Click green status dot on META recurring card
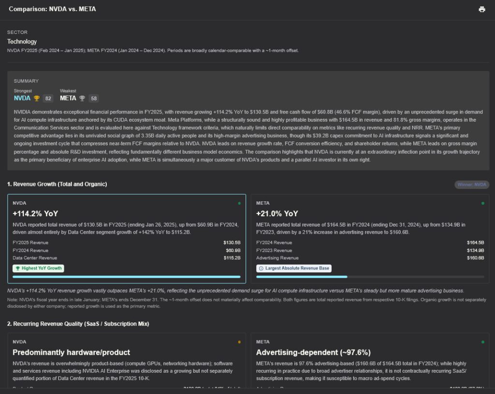The width and height of the screenshot is (495, 394). pos(483,342)
